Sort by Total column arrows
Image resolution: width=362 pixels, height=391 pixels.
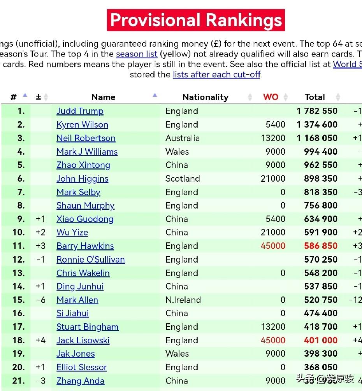pos(338,97)
